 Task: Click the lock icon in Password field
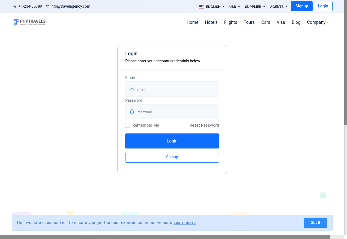pos(132,111)
